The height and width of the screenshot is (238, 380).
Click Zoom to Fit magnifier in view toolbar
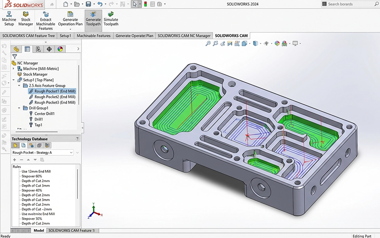click(x=208, y=44)
